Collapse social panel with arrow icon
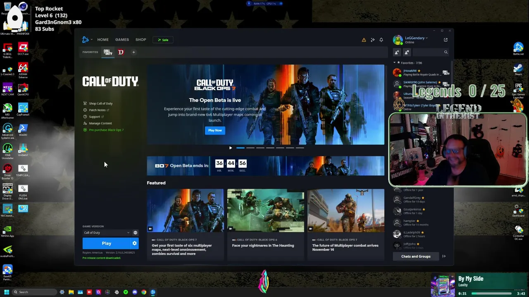This screenshot has width=529, height=297. tap(444, 257)
